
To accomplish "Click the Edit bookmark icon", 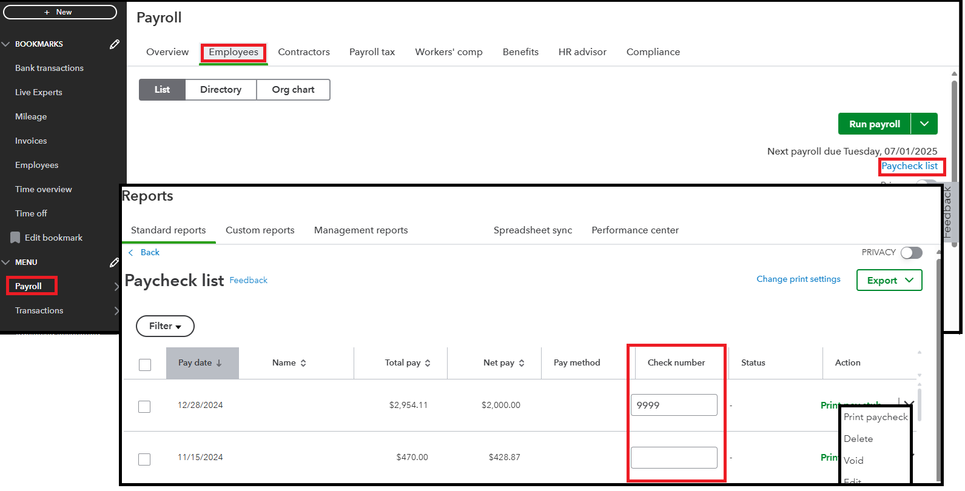I will [15, 238].
